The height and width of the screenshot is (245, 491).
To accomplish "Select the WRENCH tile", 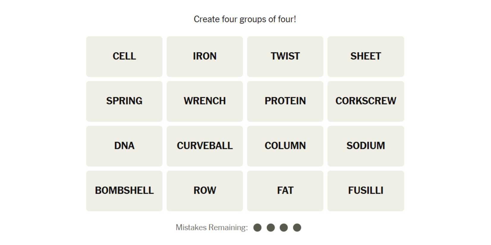I will coord(205,101).
